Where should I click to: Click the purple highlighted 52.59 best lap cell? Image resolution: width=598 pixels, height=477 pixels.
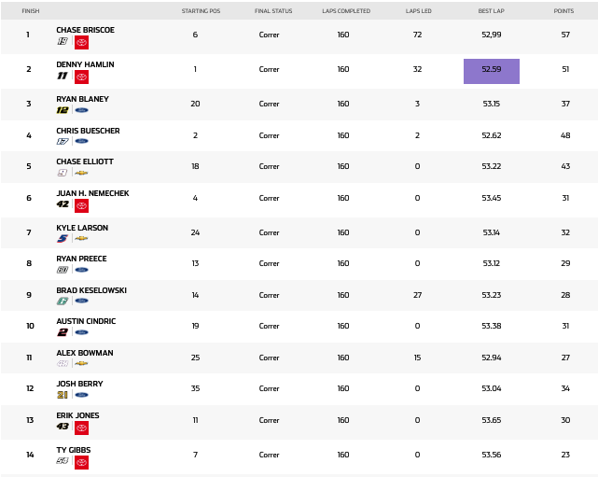pos(492,71)
